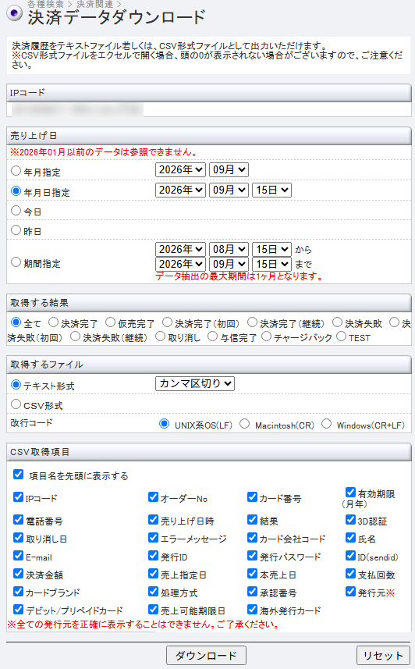
Task: Open month dropdown in 年月指定 row
Action: point(229,170)
